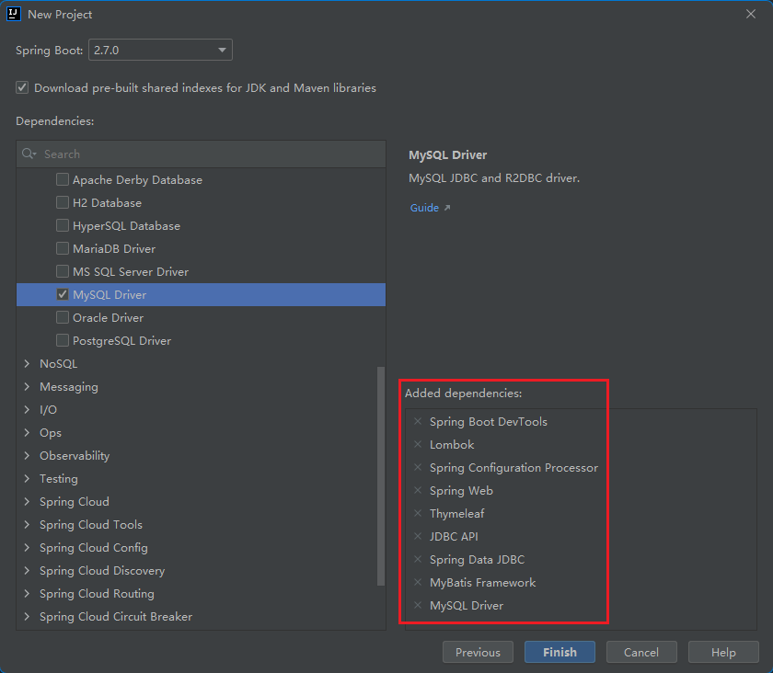Image resolution: width=773 pixels, height=673 pixels.
Task: Remove MySQL Driver from added dependencies
Action: 418,606
